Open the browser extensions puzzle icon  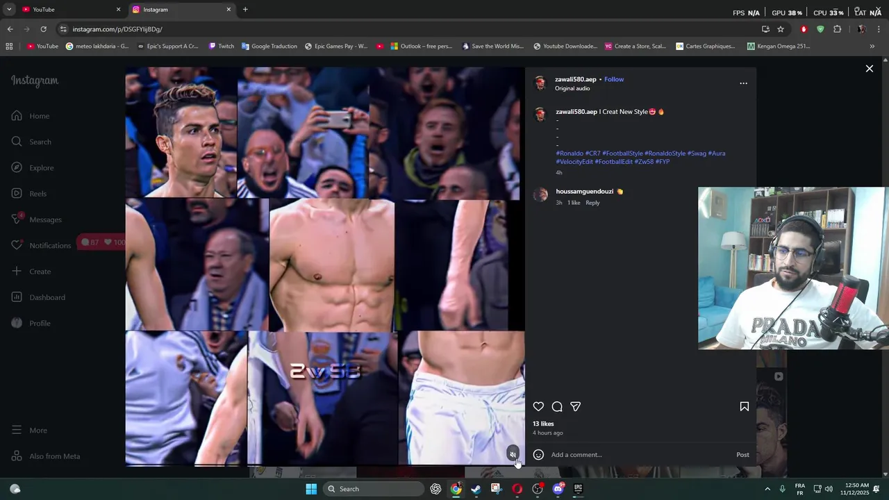coord(837,29)
